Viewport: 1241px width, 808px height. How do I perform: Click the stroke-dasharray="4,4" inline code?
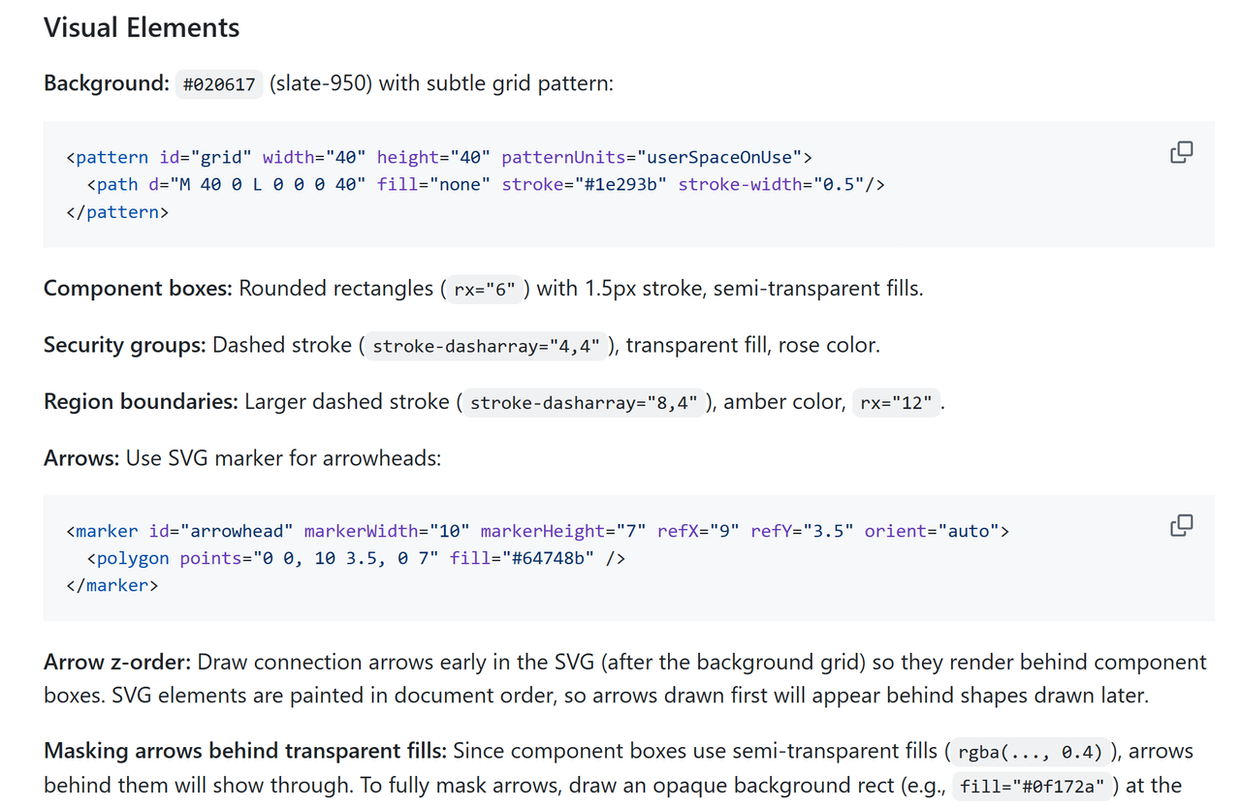486,346
